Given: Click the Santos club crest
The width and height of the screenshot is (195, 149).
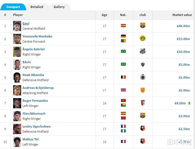Looking at the screenshot, I should coord(142,51).
